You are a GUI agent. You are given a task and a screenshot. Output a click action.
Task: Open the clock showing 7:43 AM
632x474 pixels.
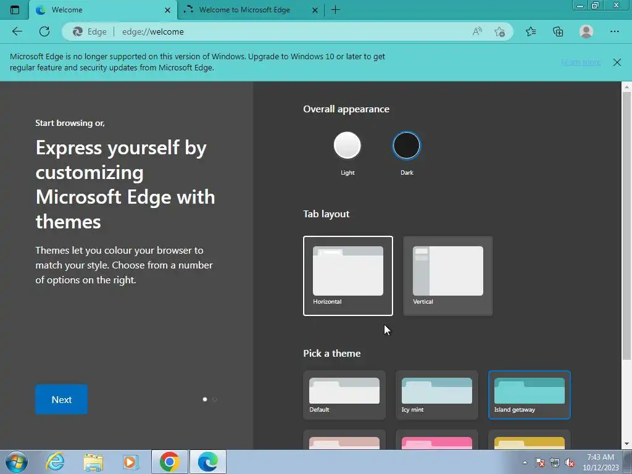point(601,462)
